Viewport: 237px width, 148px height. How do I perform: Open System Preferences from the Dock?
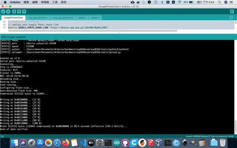100,143
